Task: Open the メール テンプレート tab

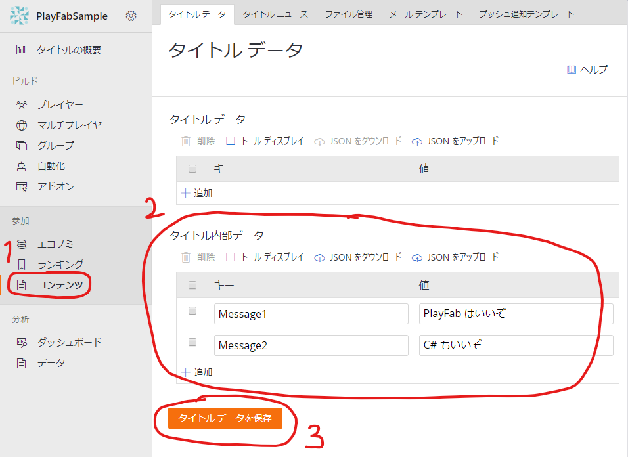Action: pos(426,14)
